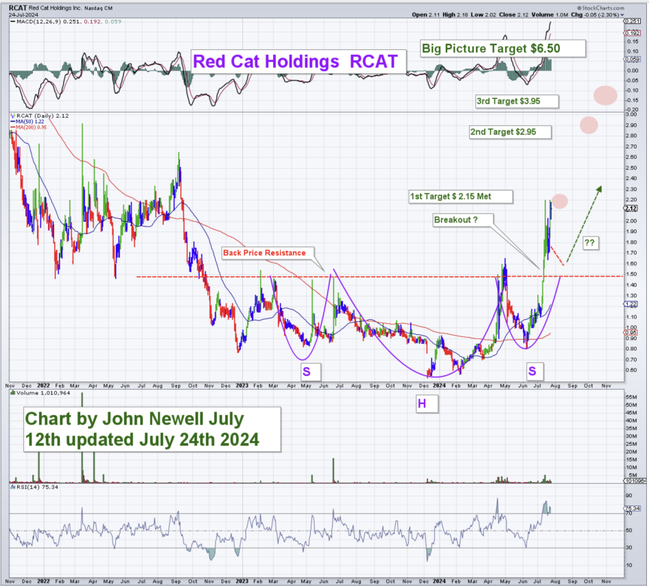
Task: Click the RCAT (Daily) 2.12 legend
Action: click(40, 116)
